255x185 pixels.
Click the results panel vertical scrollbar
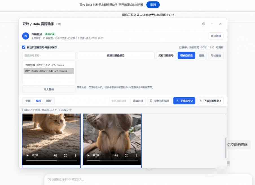[x=226, y=147]
